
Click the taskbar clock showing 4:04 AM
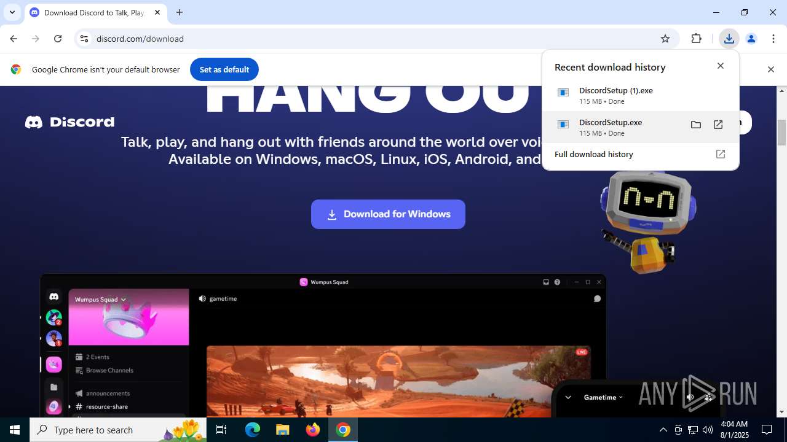tap(734, 430)
